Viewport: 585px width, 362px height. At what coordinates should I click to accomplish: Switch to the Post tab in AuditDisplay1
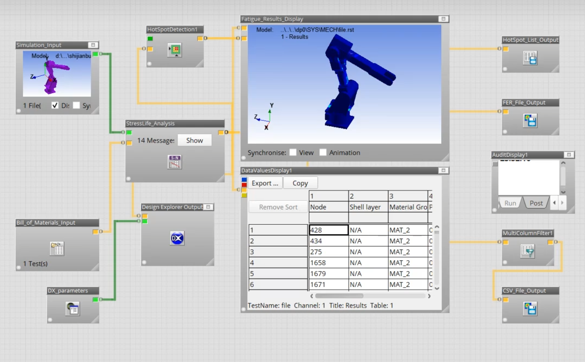[x=536, y=203]
